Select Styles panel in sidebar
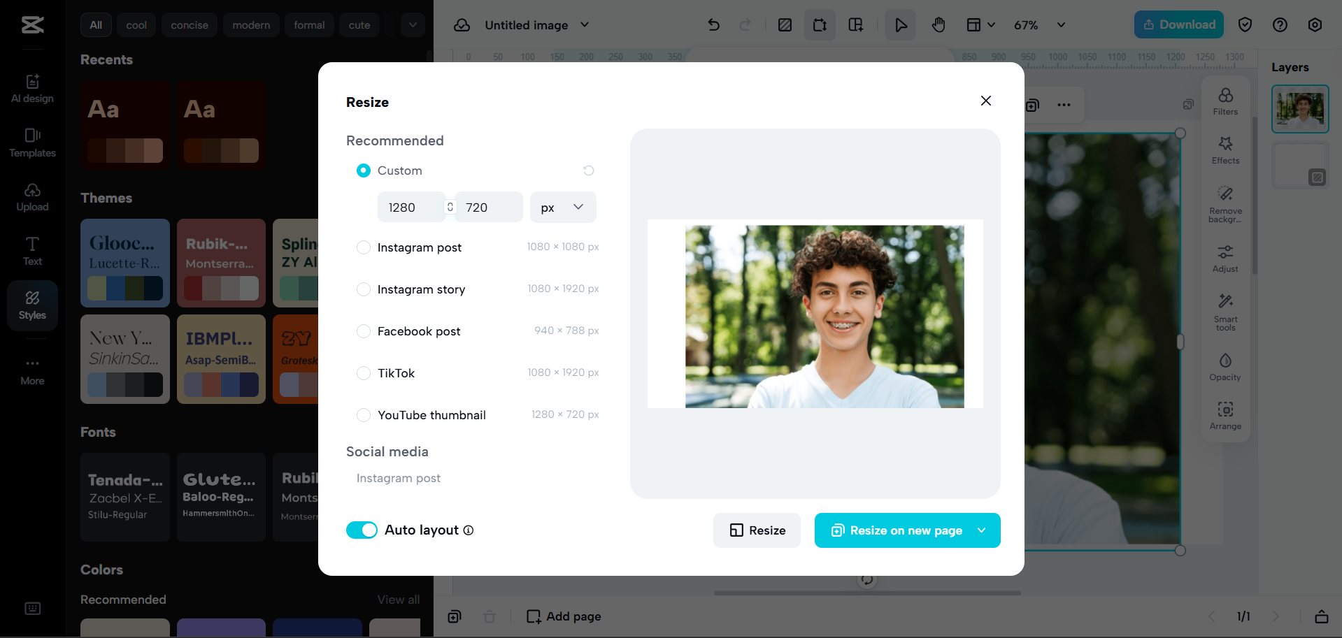1342x638 pixels. click(32, 305)
